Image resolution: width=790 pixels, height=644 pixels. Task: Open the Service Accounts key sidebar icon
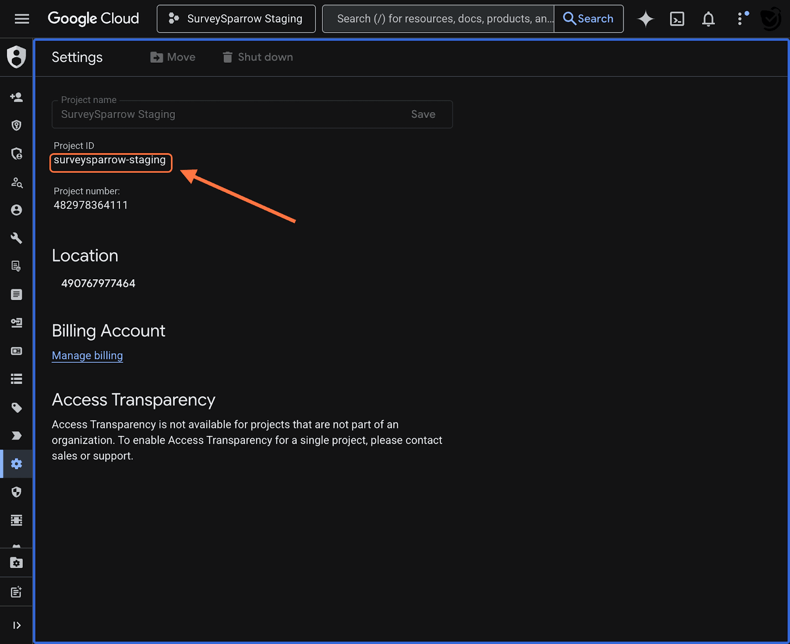point(16,323)
